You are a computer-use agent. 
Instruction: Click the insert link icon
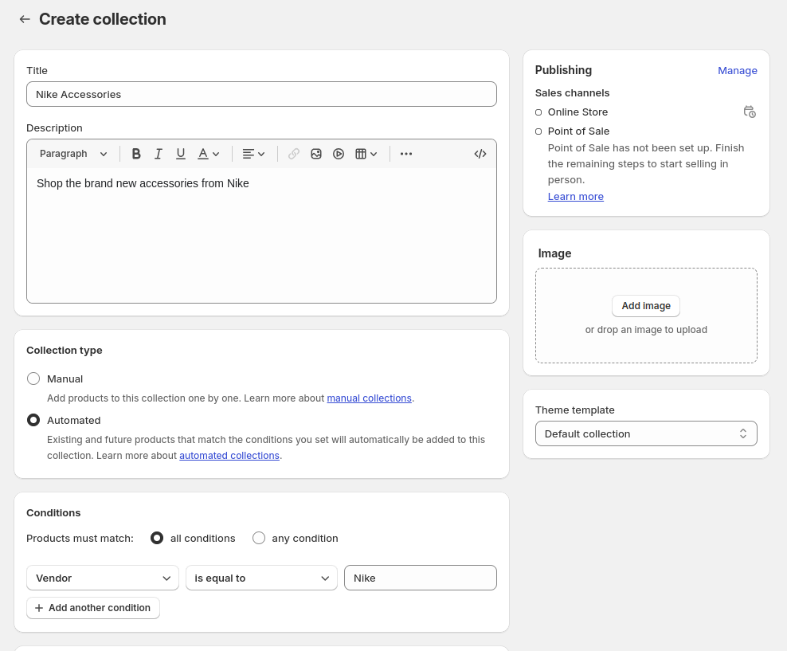coord(294,154)
